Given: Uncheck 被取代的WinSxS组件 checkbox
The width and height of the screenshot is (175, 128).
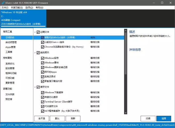Looking at the screenshot, I should pyautogui.click(x=42, y=38).
